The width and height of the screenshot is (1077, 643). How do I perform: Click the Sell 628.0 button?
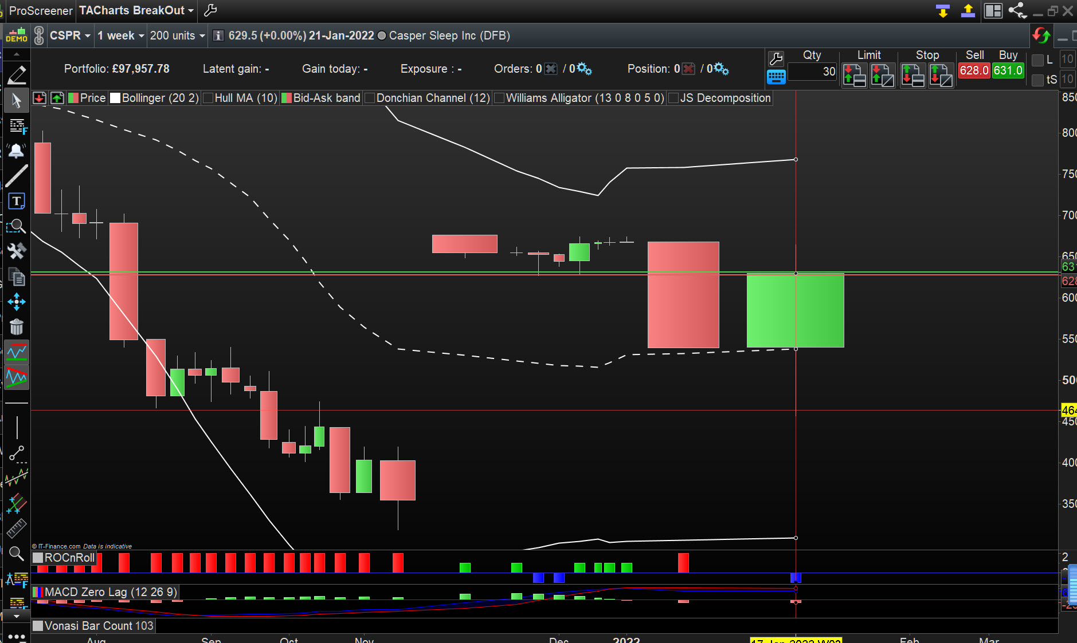[974, 70]
